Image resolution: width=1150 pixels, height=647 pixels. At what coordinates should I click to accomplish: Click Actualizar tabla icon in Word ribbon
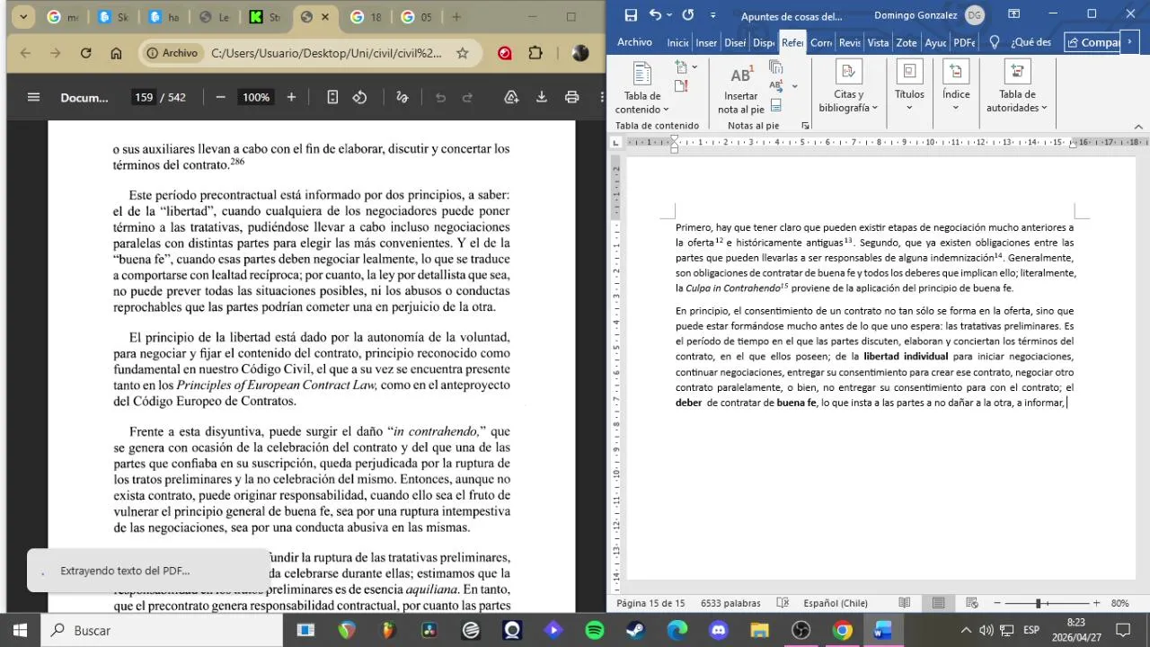[x=681, y=86]
